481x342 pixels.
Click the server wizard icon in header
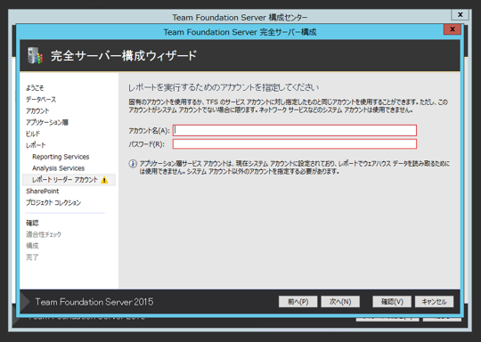click(x=35, y=55)
